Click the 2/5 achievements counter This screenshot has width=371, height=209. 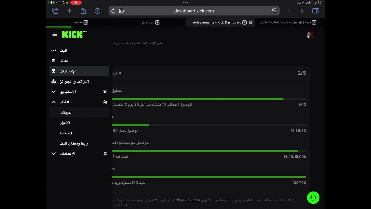[302, 73]
